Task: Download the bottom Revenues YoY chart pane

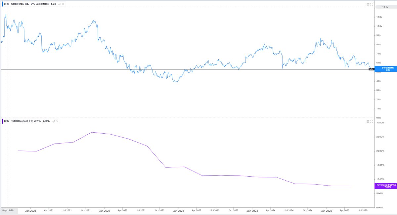Action: click(368, 121)
